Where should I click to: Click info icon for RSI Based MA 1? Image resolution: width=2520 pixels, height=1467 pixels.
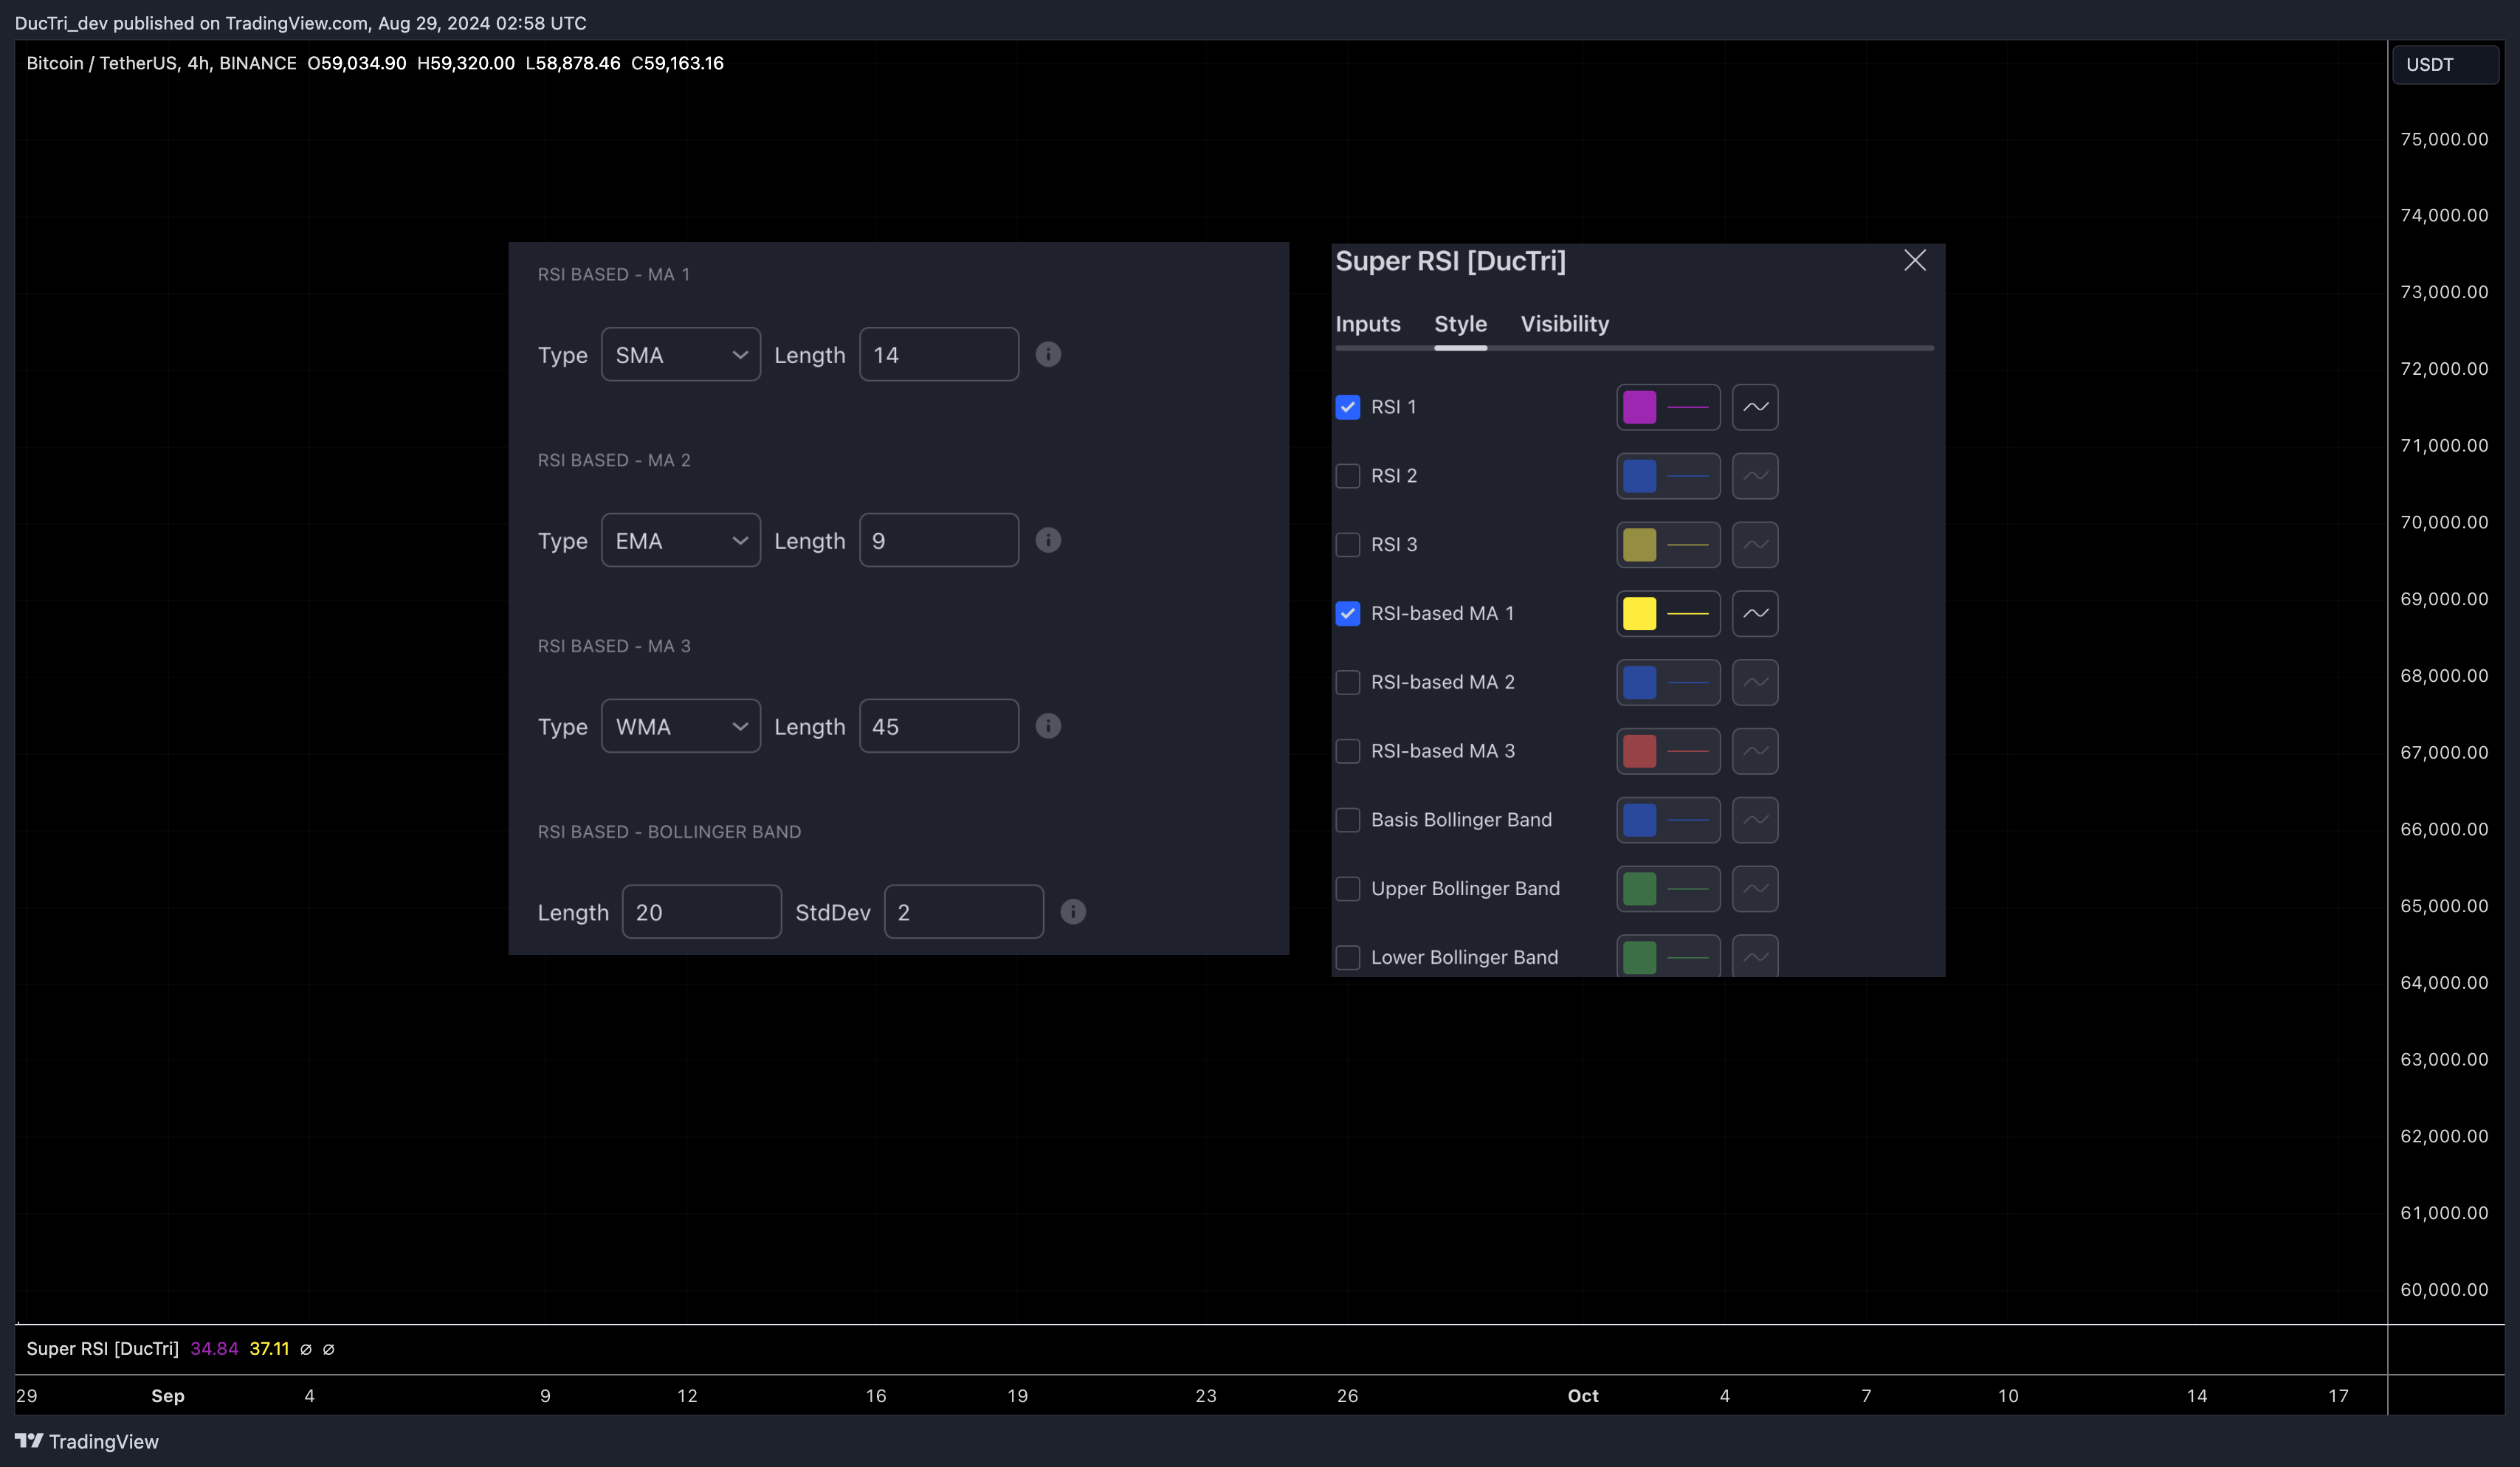tap(1048, 354)
